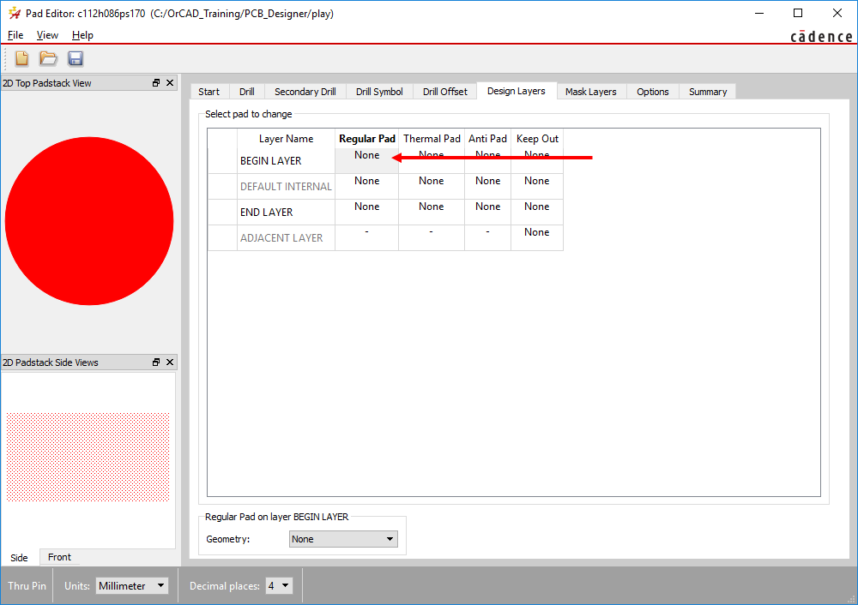Click the Regular Pad column header
This screenshot has width=858, height=605.
(366, 139)
